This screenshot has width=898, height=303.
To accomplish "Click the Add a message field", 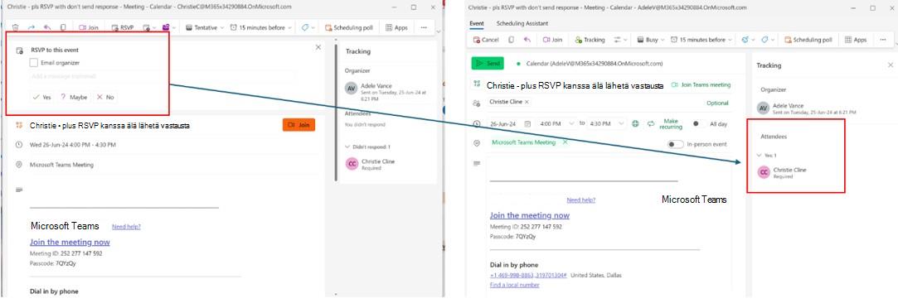I will [x=163, y=76].
